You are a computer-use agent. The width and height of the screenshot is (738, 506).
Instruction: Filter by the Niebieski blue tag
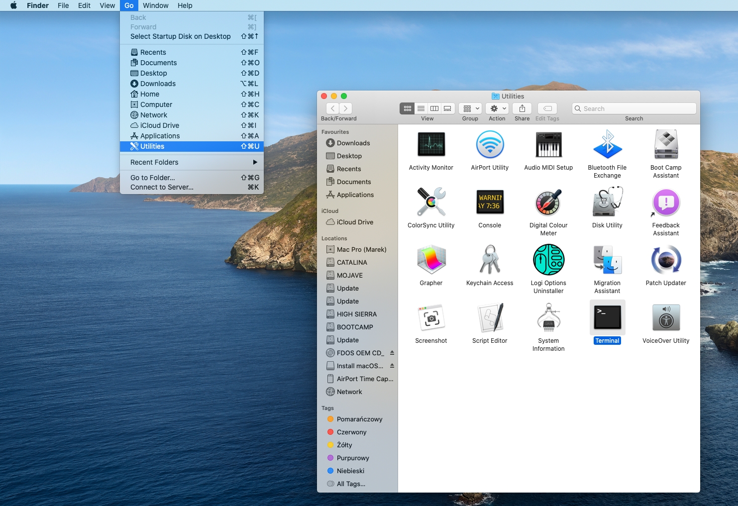[x=350, y=471]
